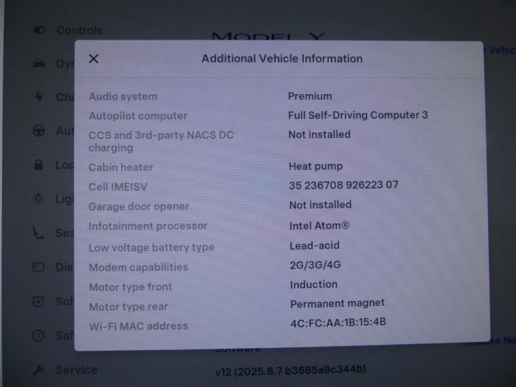Tap the Safety alert icon
This screenshot has height=387, width=516.
tap(39, 335)
